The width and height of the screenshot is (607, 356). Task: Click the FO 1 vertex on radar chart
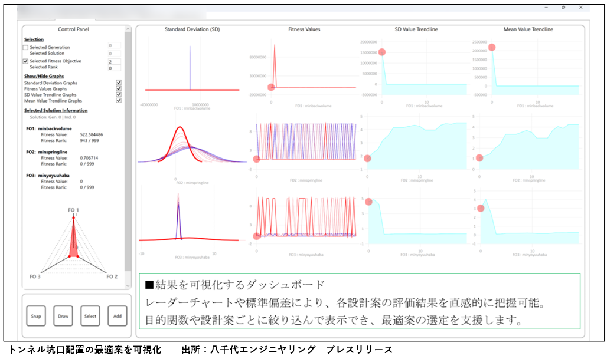(x=74, y=217)
